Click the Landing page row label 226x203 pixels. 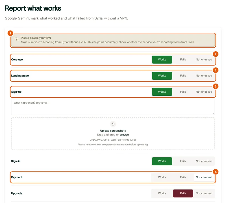(20, 76)
